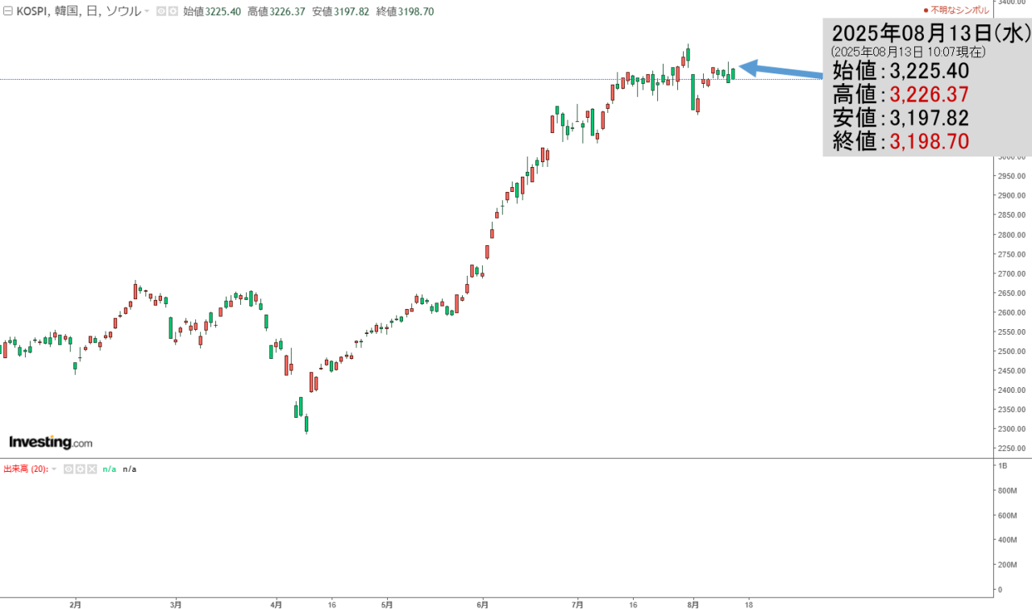This screenshot has height=609, width=1032.
Task: Hide the 出来高 volume indicator with eye icon
Action: [69, 469]
